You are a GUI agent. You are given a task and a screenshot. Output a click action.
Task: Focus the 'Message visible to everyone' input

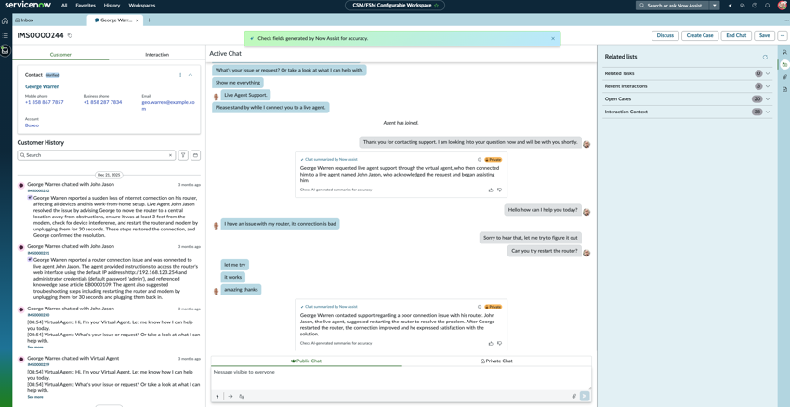[x=402, y=378]
